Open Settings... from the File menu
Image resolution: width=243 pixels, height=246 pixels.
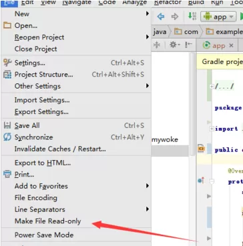[76, 63]
